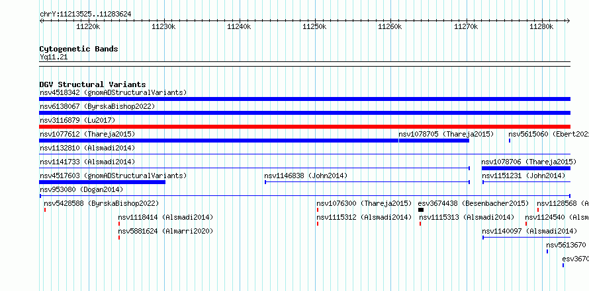The width and height of the screenshot is (589, 291).
Task: Select the Cytogenetic Bands track title
Action: point(79,49)
